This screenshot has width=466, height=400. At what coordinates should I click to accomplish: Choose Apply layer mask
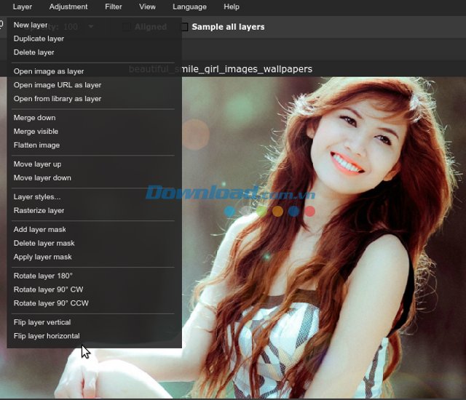coord(94,257)
